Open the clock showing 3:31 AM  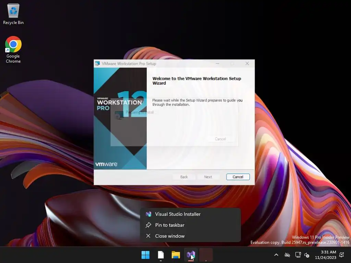tap(326, 255)
